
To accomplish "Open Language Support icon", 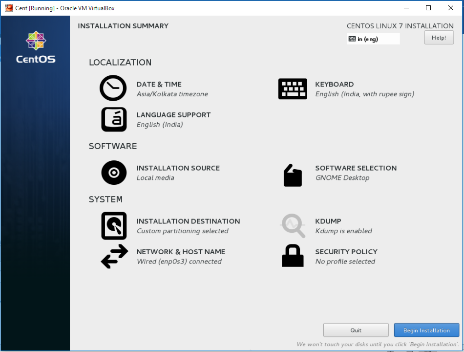I will pyautogui.click(x=114, y=119).
